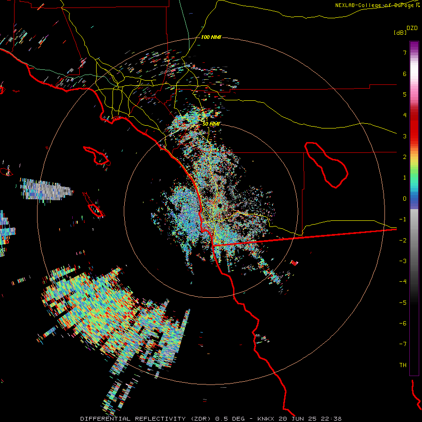Viewport: 422px width, 422px height.
Task: Click the 4 value on colorbar
Action: (405, 115)
